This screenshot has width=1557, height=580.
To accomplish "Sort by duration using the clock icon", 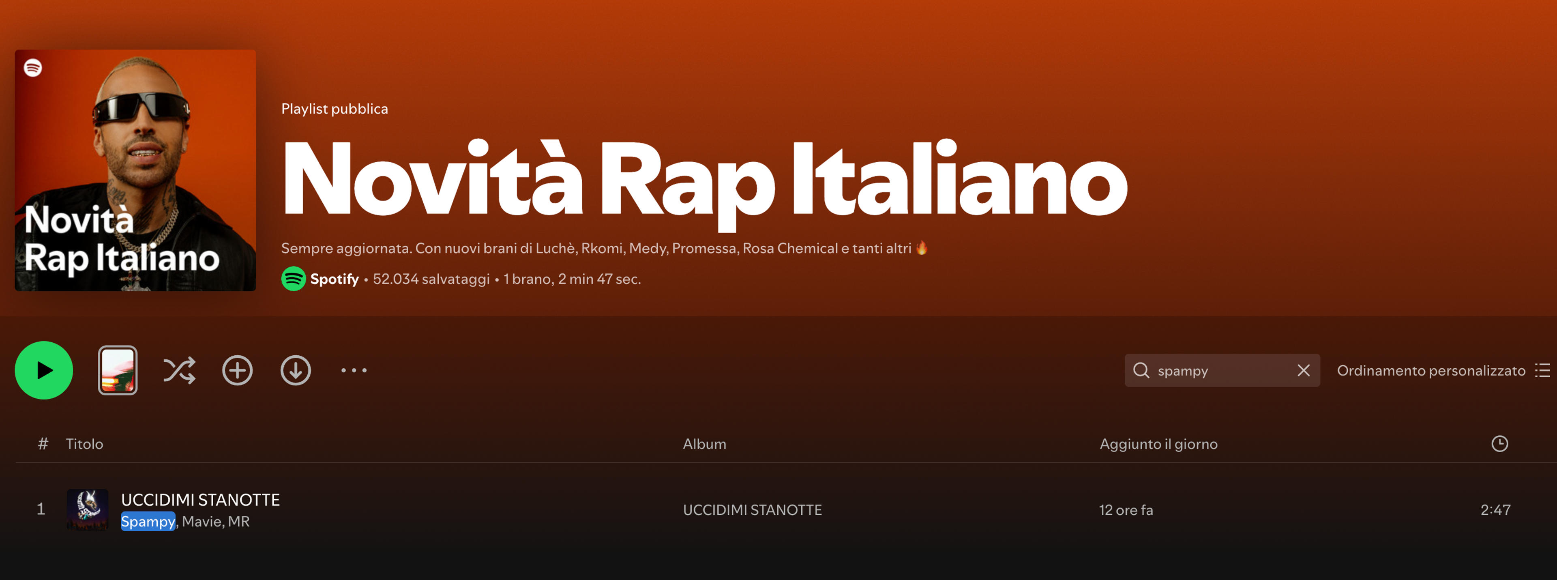I will [1499, 443].
